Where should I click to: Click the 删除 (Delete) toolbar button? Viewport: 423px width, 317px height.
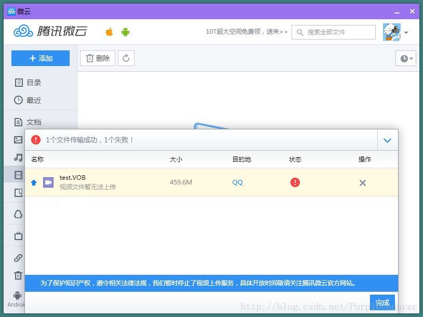98,58
